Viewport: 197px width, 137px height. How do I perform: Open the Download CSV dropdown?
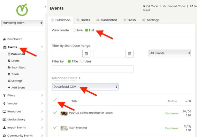85,87
